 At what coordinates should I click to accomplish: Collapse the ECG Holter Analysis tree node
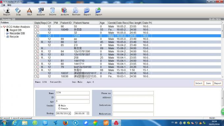tap(1, 27)
